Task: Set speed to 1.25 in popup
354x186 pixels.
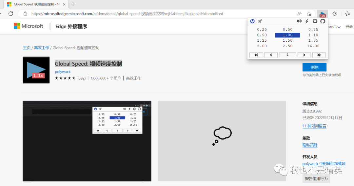Action: coord(262,40)
